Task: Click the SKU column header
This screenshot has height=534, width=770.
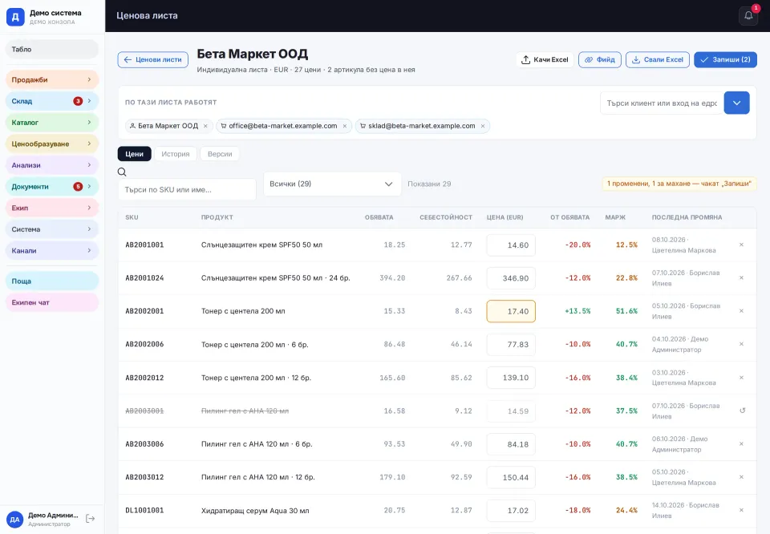Action: (132, 217)
